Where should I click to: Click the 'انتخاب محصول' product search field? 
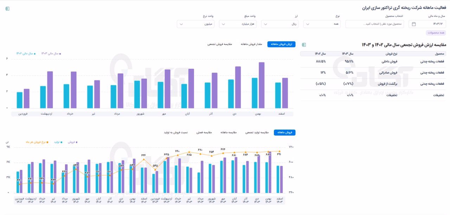pos(374,24)
